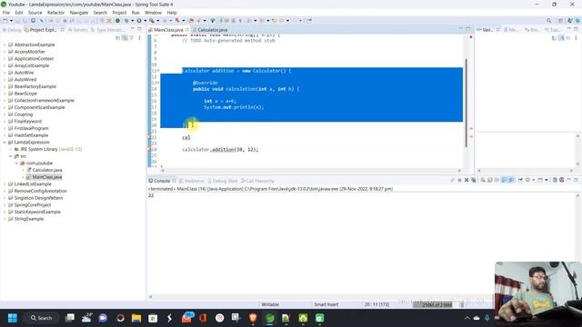Open the Project menu
Screen dimensions: 582x327
tap(119, 13)
